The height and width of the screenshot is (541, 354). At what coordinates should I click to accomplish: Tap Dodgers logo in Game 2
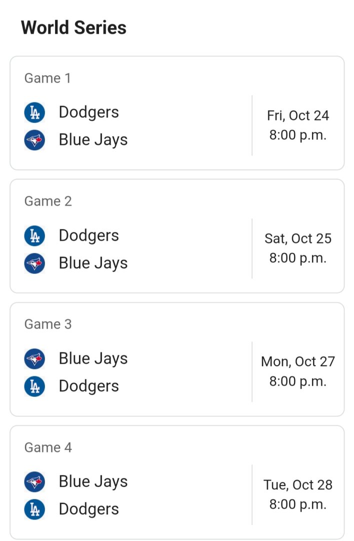click(34, 236)
